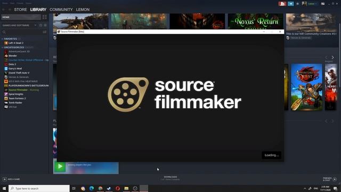The image size is (341, 192).
Task: Open the Steam STORE tab
Action: 20,10
